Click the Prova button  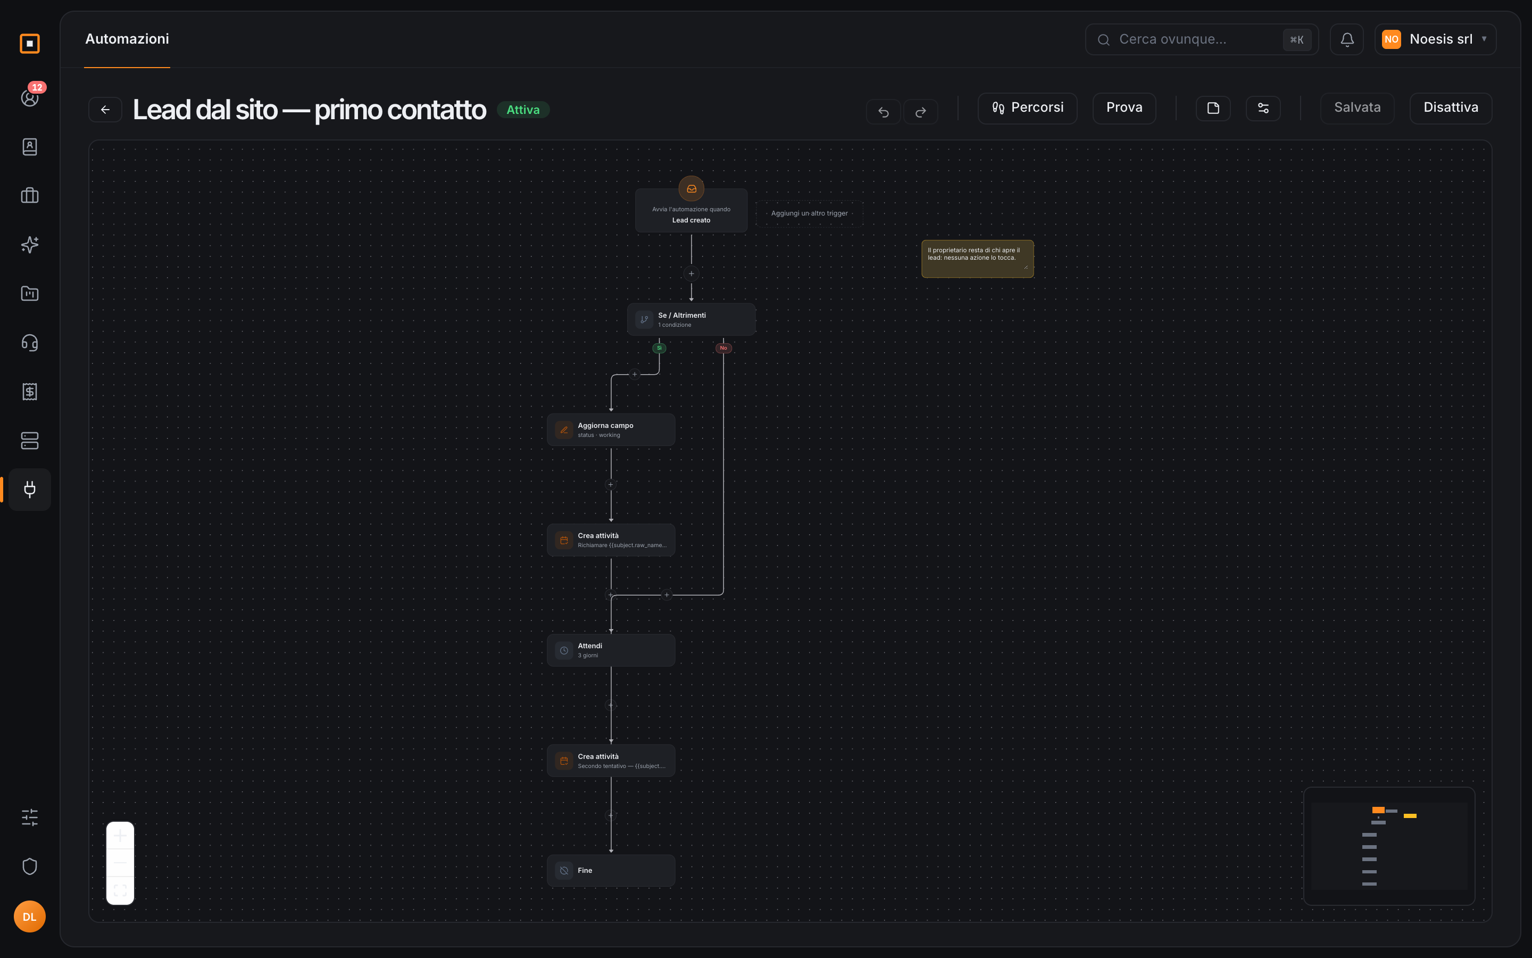[1125, 109]
